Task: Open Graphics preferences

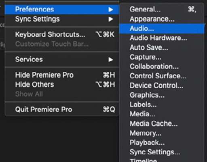Action: point(162,95)
